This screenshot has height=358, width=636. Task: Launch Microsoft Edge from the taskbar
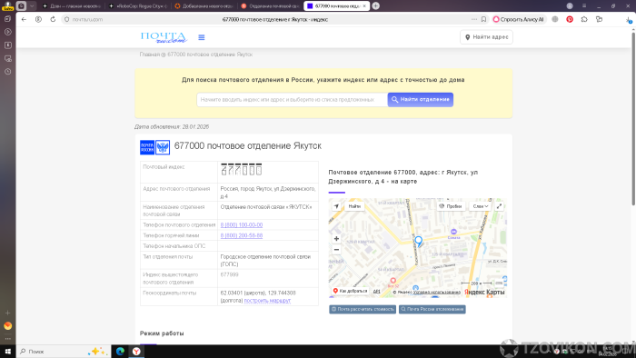120,351
